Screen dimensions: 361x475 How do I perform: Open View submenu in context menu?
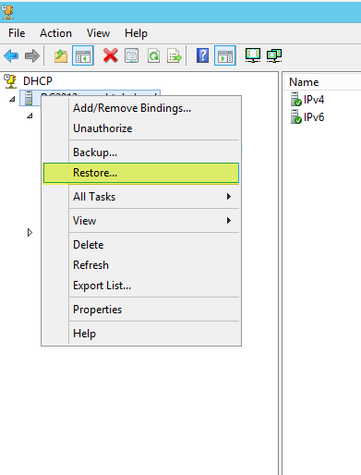pyautogui.click(x=141, y=221)
